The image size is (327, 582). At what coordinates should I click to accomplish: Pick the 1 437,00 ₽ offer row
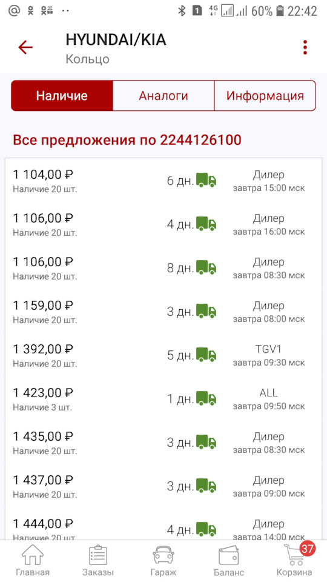tap(163, 486)
